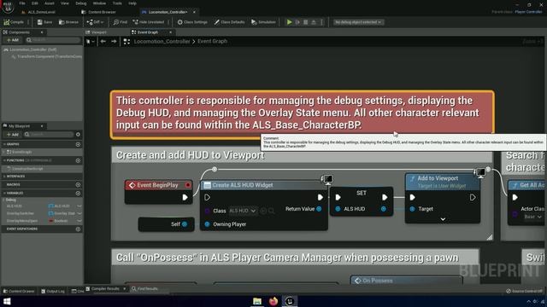Click Browse in the toolbar
The image size is (547, 307).
(x=68, y=22)
